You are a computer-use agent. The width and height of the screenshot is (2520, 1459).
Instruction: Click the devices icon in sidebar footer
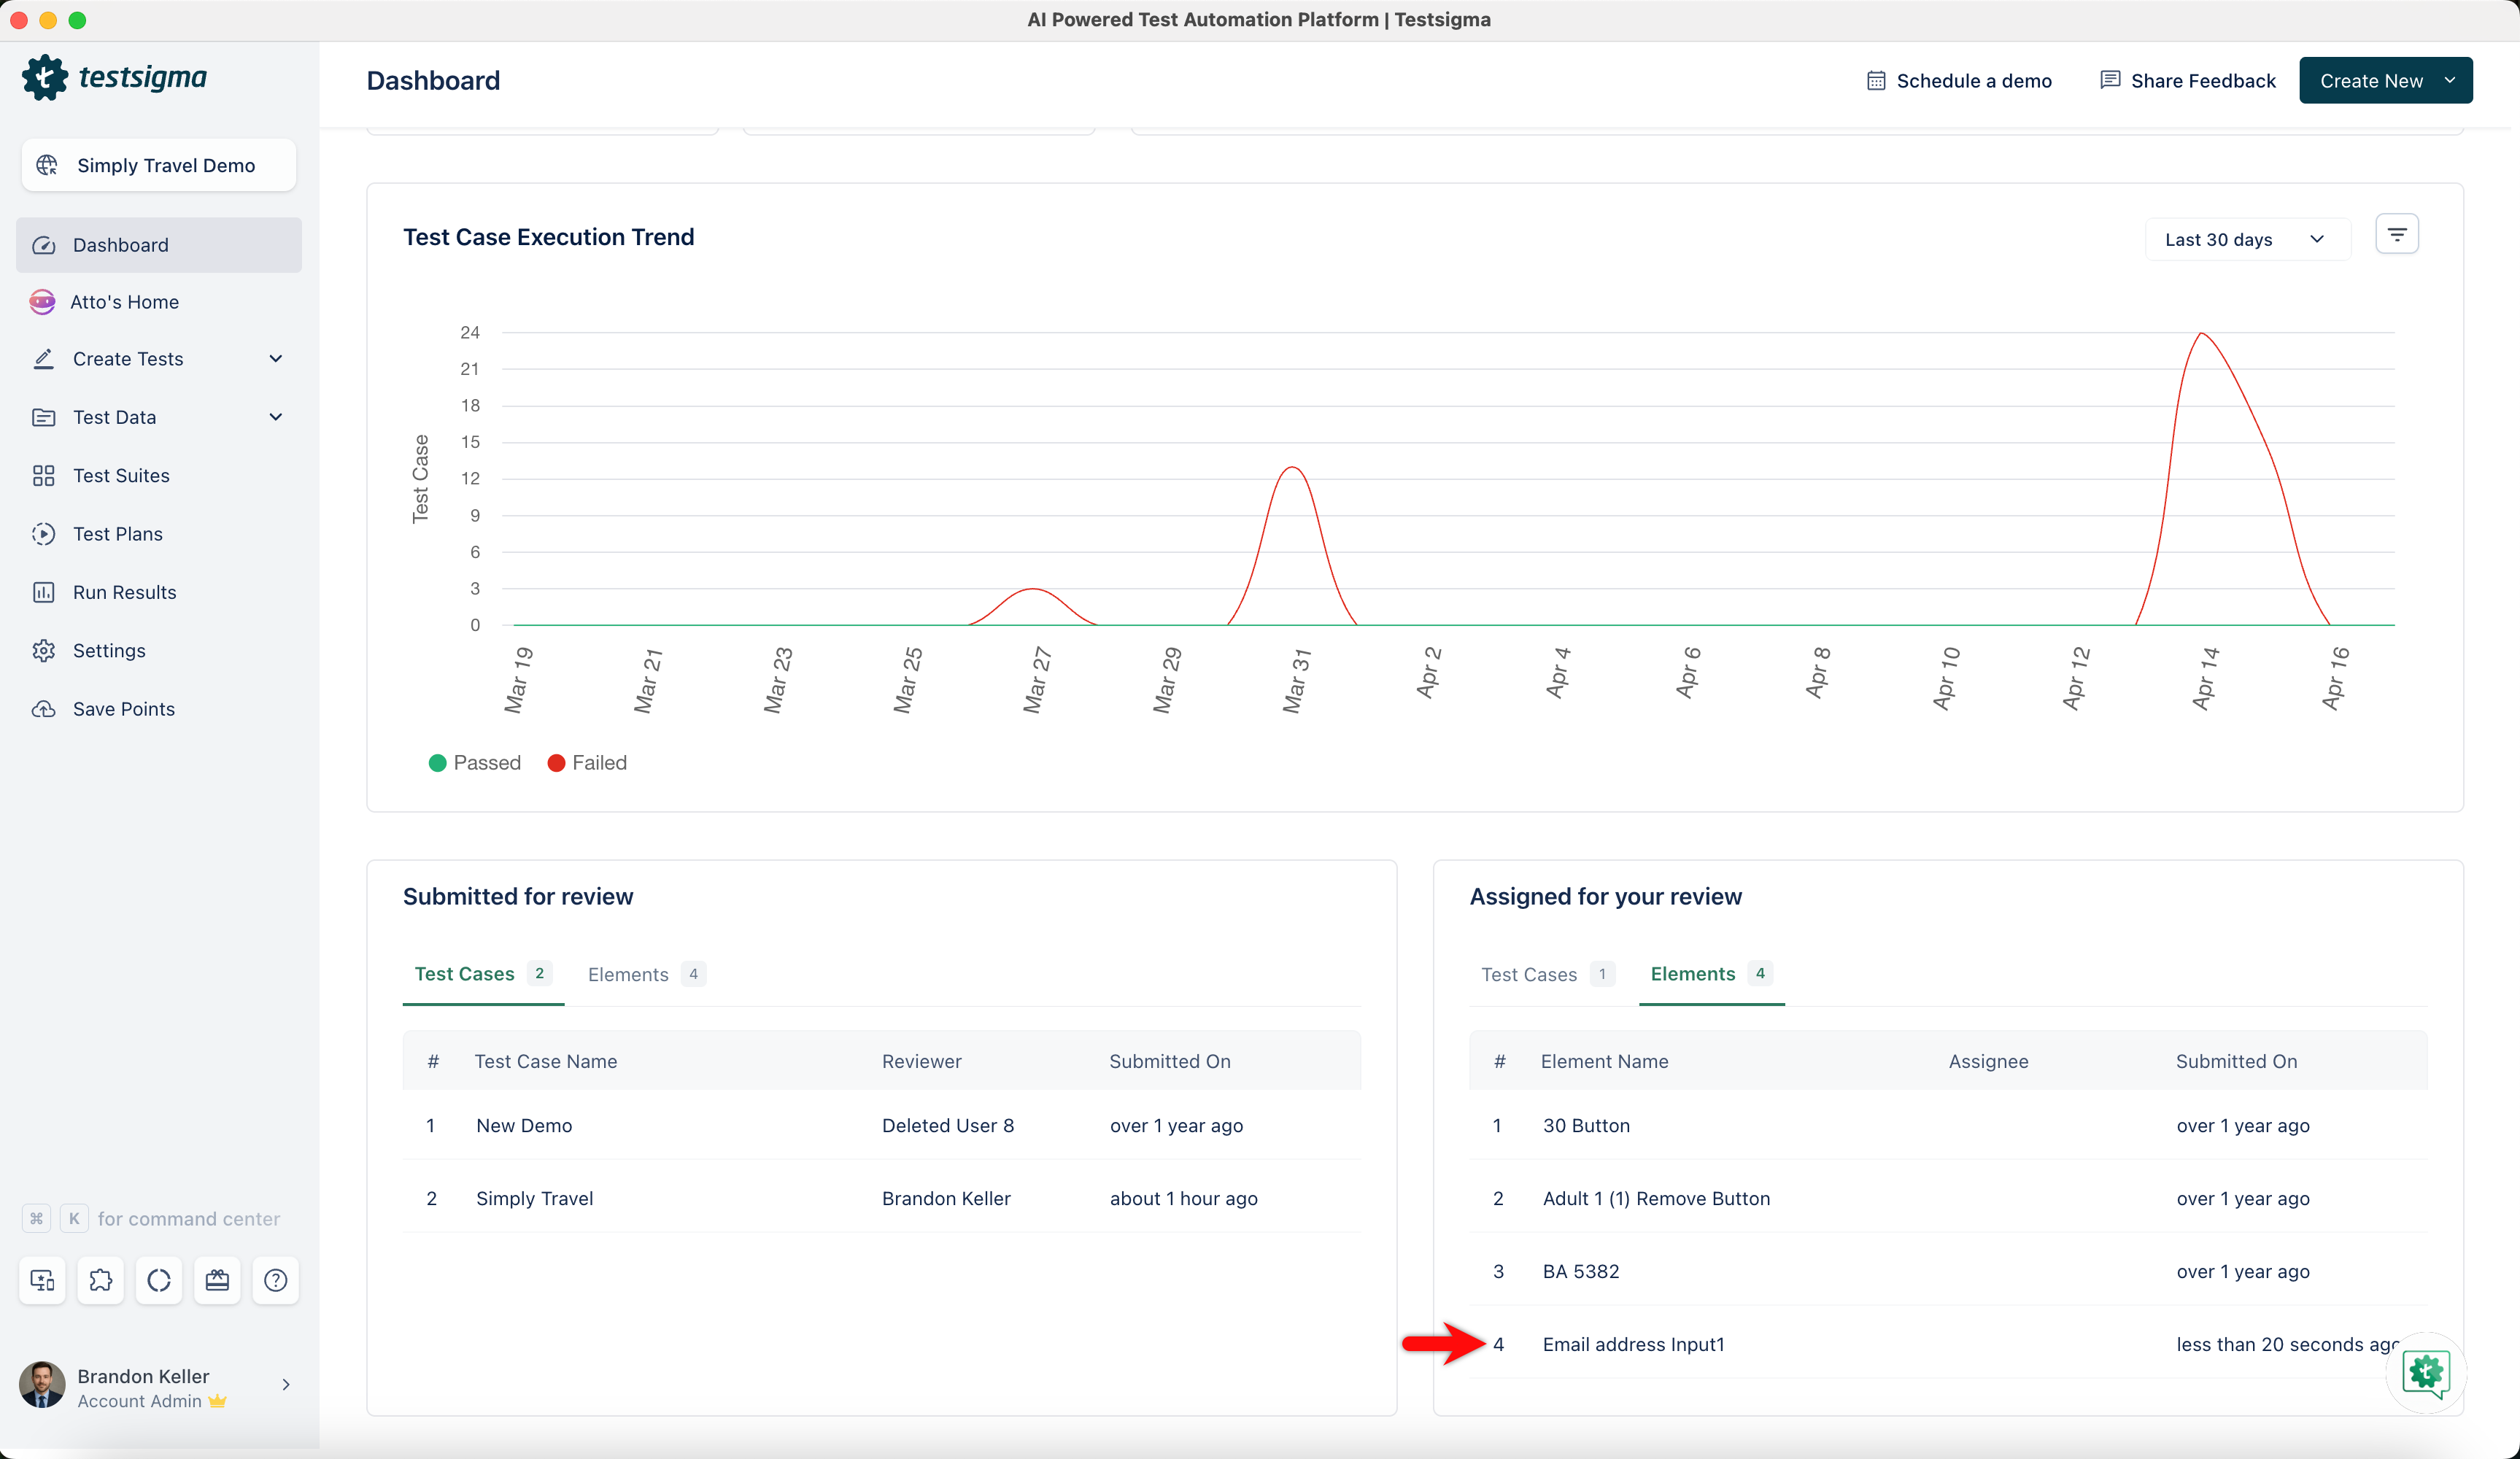[42, 1280]
